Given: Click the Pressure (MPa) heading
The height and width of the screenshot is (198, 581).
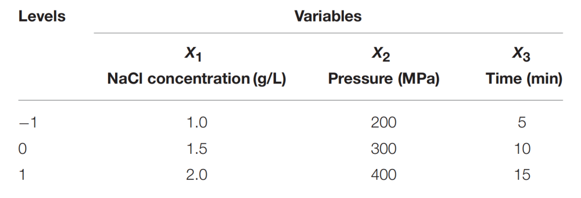Looking at the screenshot, I should pos(384,79).
